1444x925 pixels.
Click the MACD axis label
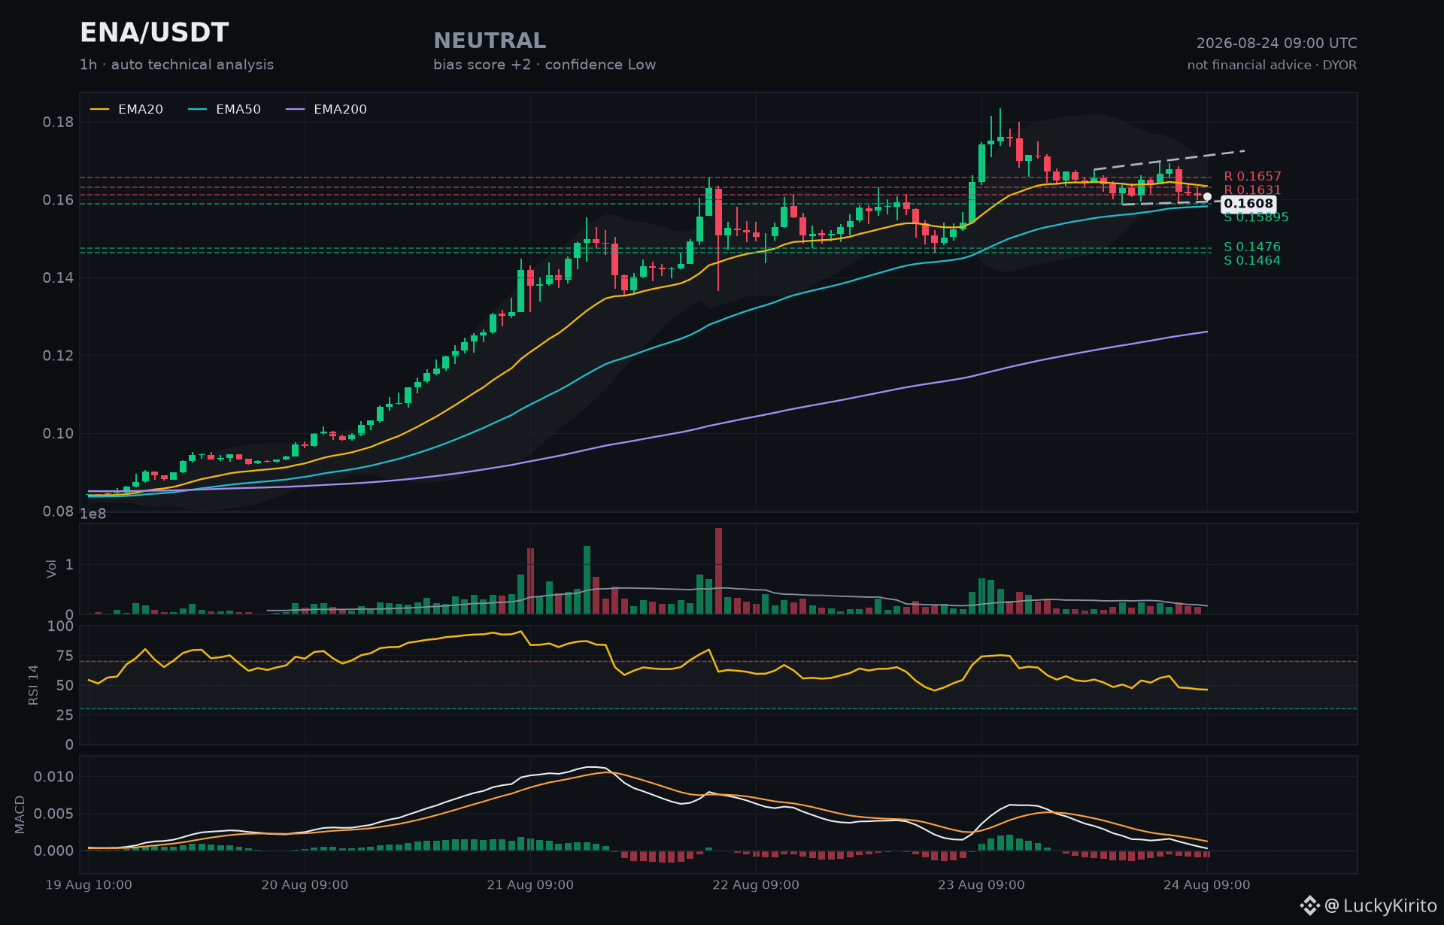(x=20, y=814)
